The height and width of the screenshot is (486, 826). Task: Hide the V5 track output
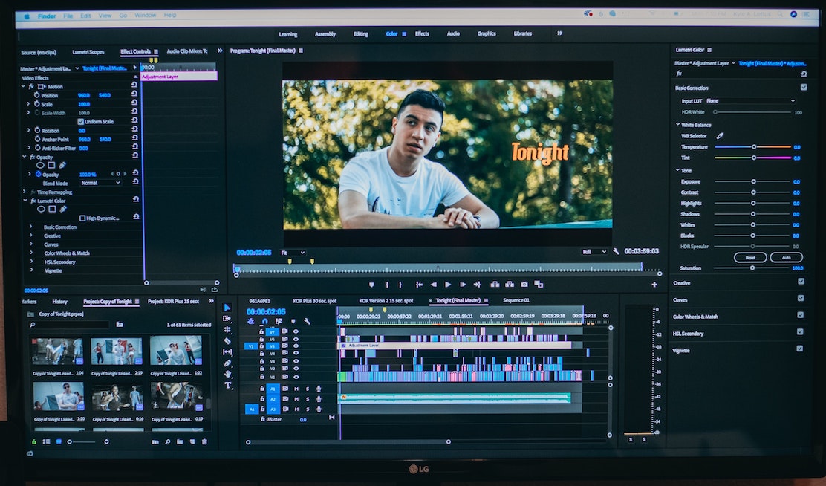tap(296, 346)
